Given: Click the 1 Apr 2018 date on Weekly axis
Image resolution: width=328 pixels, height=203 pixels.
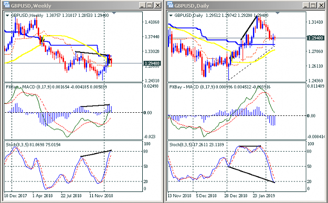Looking at the screenshot, I should point(43,196).
